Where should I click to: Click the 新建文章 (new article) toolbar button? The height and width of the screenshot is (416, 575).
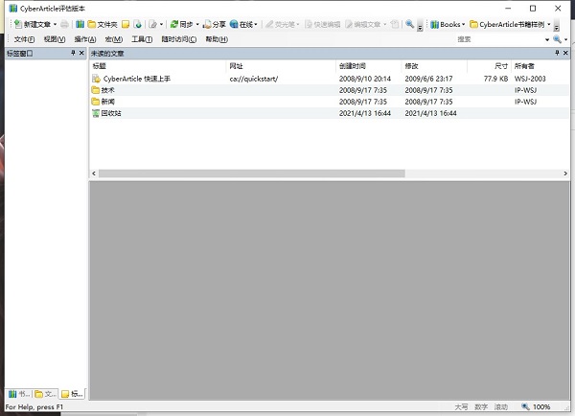pos(33,25)
